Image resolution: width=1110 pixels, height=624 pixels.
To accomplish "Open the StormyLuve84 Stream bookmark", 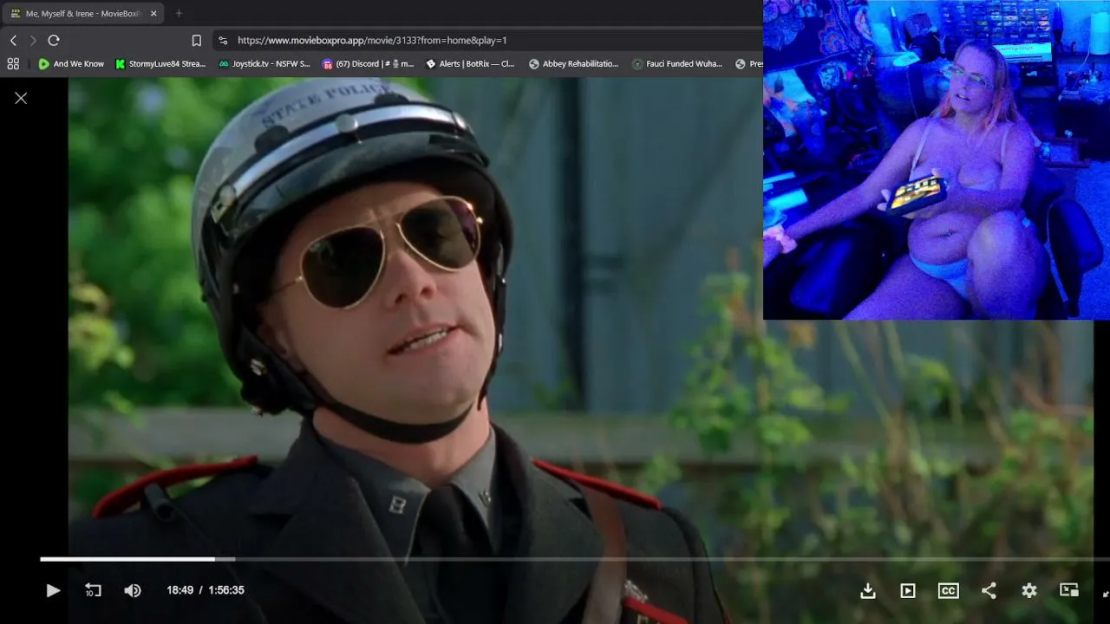I will pyautogui.click(x=160, y=64).
